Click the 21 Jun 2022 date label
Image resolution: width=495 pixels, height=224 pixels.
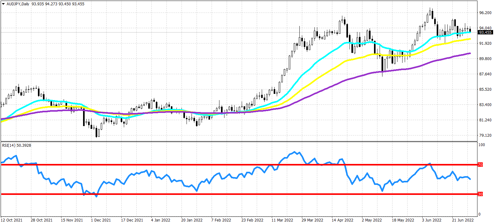point(463,220)
